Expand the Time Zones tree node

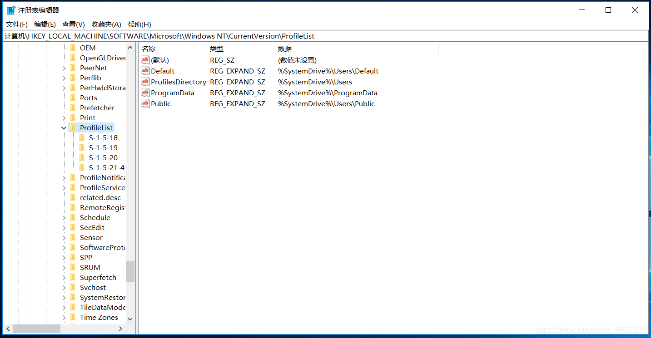(x=64, y=318)
